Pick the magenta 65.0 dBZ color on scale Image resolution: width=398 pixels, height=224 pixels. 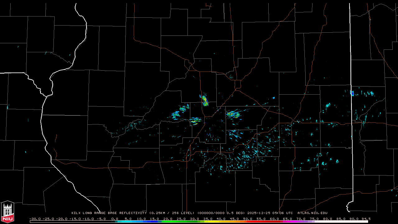click(x=287, y=222)
